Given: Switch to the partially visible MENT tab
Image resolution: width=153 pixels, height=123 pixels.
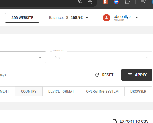Looking at the screenshot, I should tap(7, 91).
